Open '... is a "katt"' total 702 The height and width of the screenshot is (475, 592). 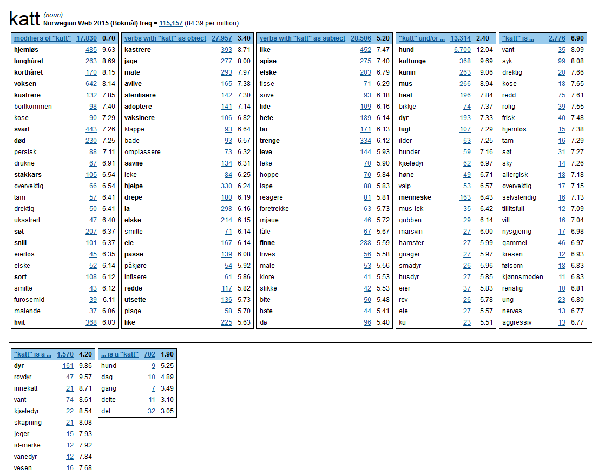(x=149, y=354)
